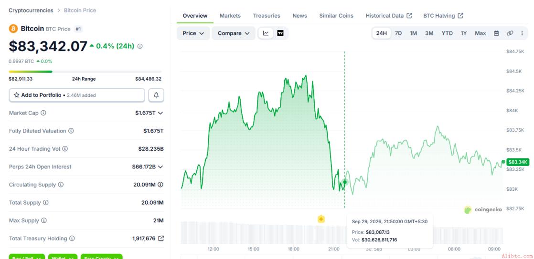Click current price label $83.34K on chart
Image resolution: width=534 pixels, height=259 pixels.
(518, 162)
